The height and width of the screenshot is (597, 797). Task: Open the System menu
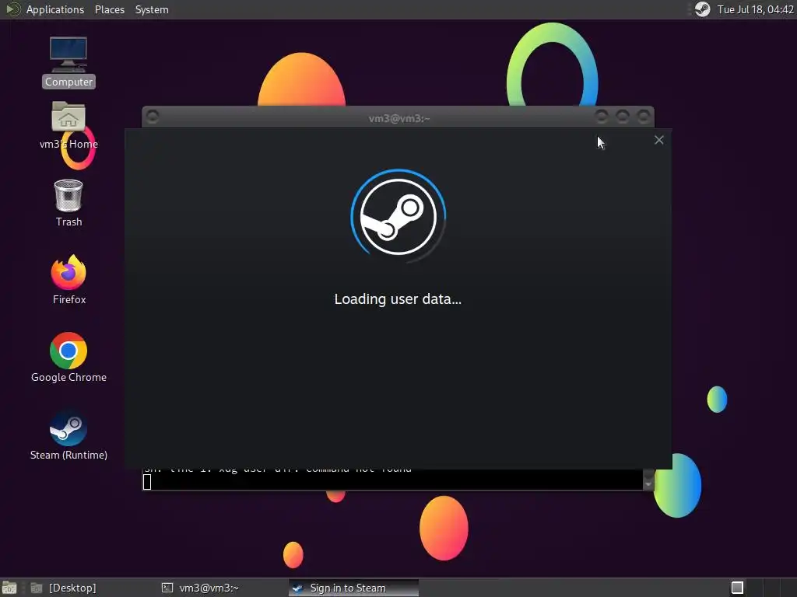(152, 9)
